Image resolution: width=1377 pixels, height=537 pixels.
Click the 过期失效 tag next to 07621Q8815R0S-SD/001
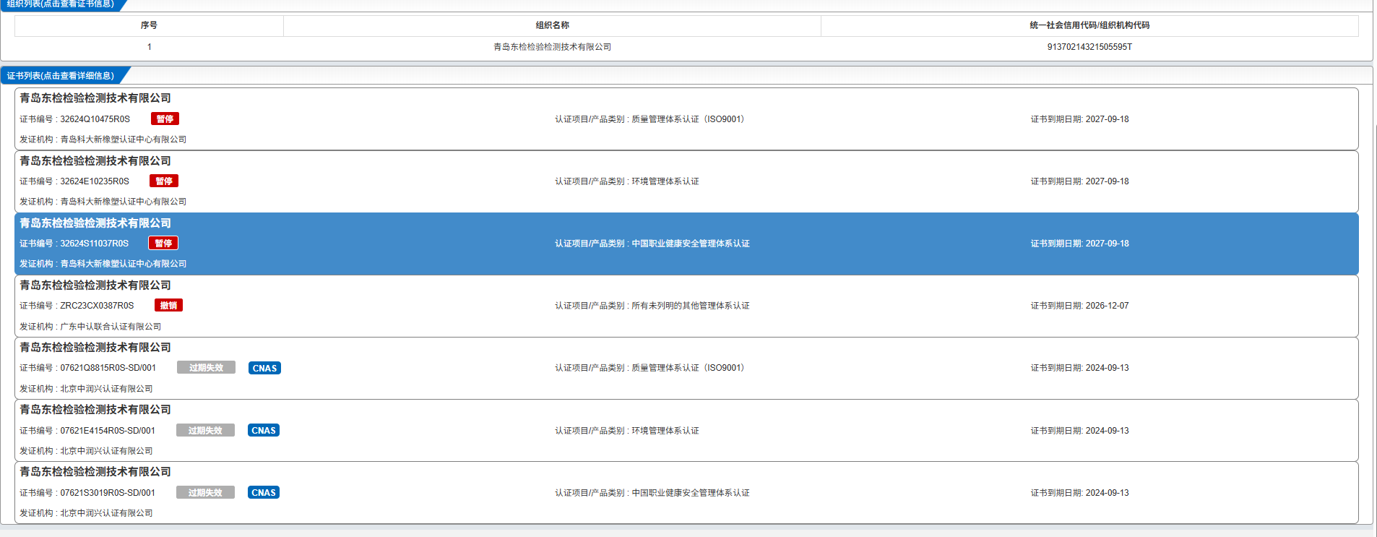206,368
